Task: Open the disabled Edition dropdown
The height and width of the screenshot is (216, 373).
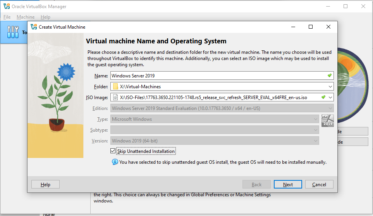Action: point(222,108)
